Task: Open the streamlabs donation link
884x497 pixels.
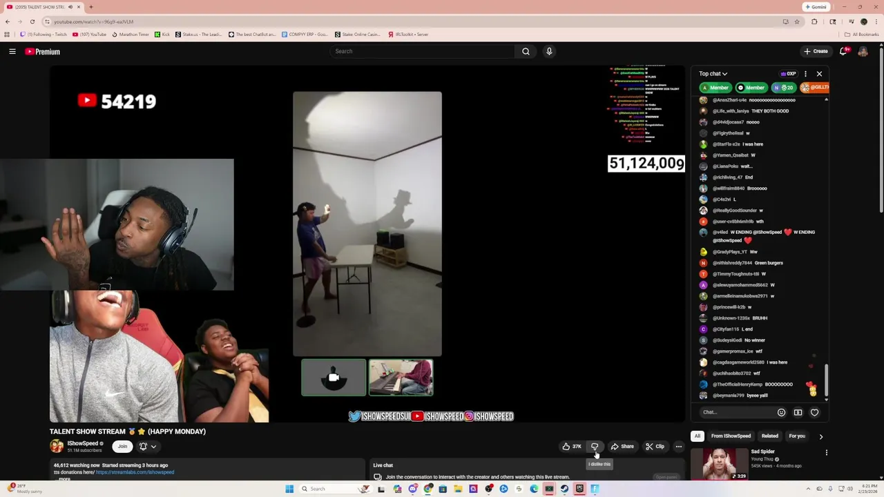Action: 135,472
